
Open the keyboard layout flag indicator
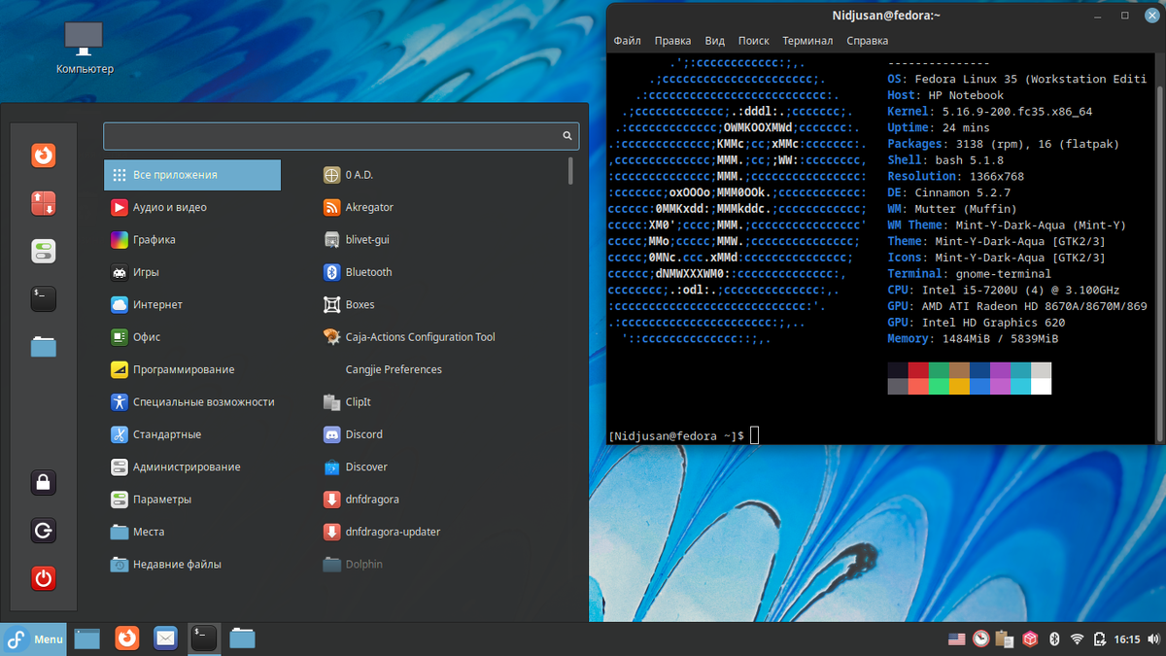coord(957,639)
